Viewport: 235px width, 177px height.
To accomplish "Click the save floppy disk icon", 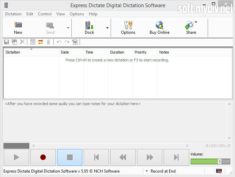I will (6, 42).
